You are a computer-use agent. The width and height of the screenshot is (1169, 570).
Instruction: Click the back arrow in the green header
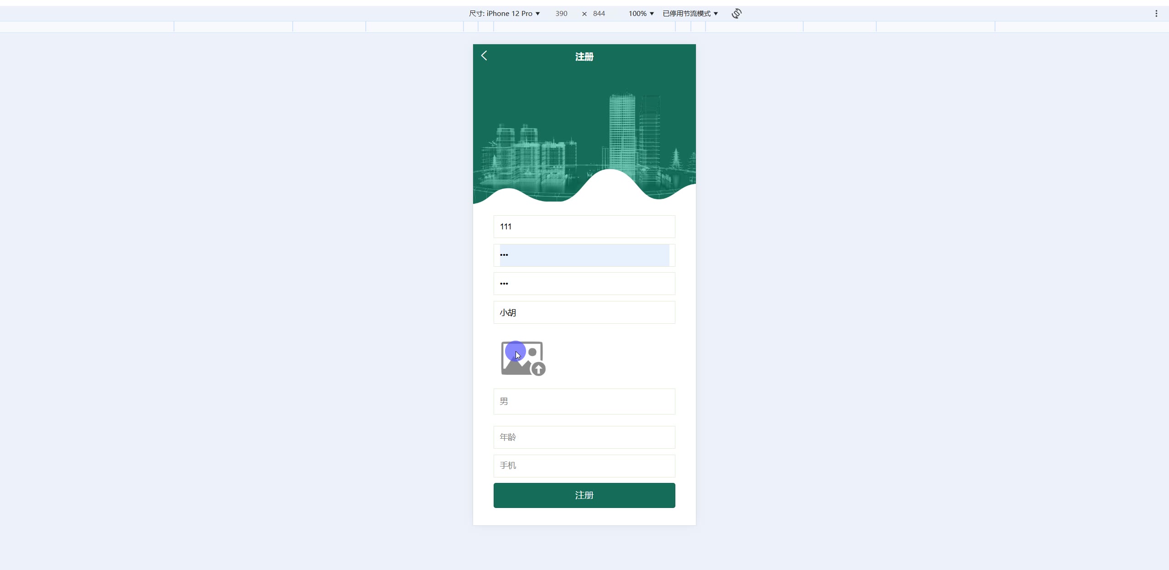[x=484, y=56]
